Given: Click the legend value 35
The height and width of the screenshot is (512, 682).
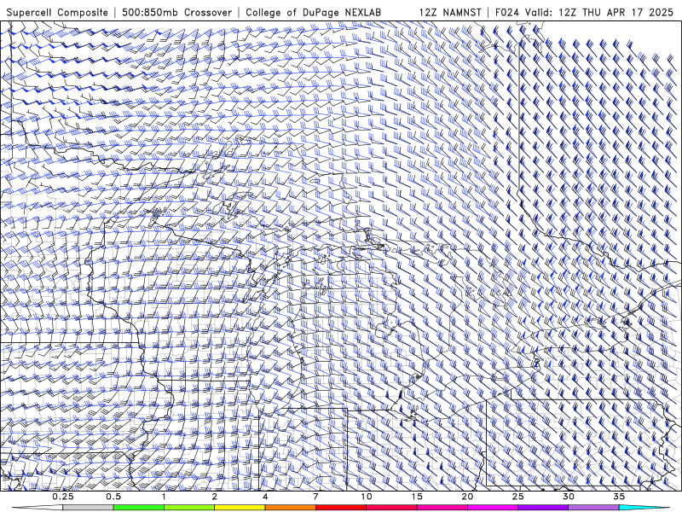Looking at the screenshot, I should pos(619,497).
